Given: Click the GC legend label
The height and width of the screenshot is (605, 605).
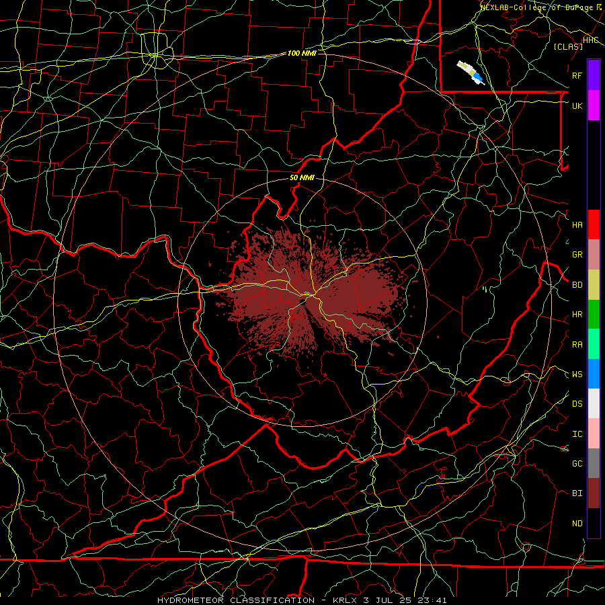Looking at the screenshot, I should 577,464.
